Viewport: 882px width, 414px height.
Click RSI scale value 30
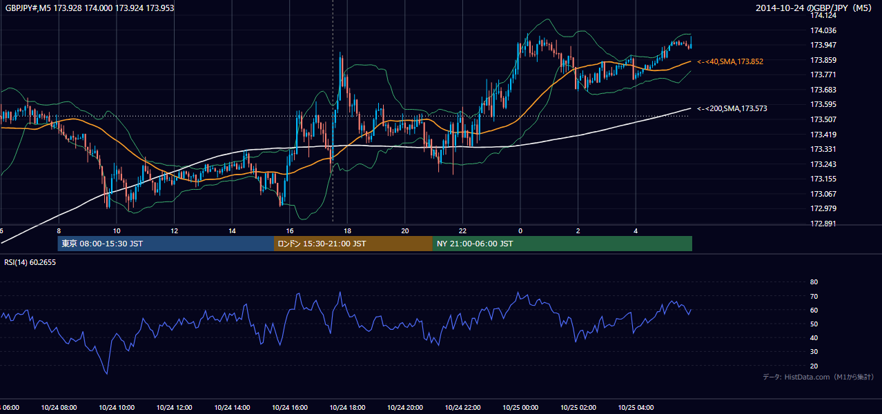814,352
